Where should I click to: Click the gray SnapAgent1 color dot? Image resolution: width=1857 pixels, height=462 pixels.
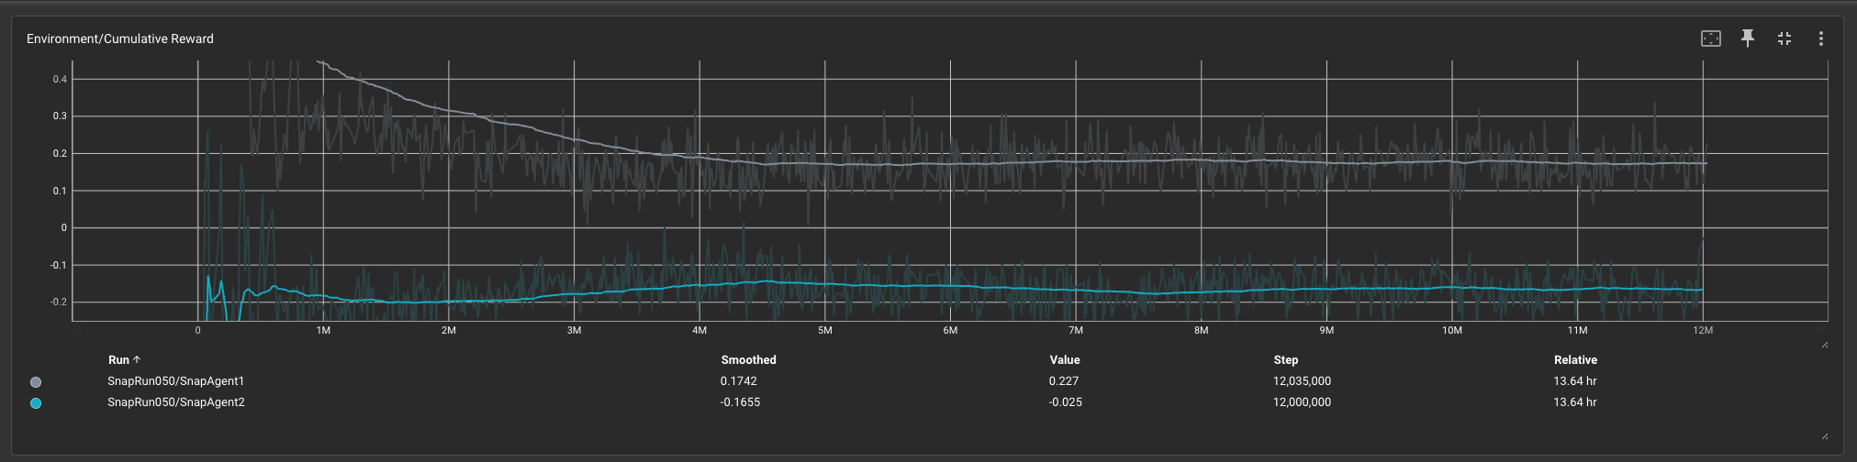pos(36,382)
